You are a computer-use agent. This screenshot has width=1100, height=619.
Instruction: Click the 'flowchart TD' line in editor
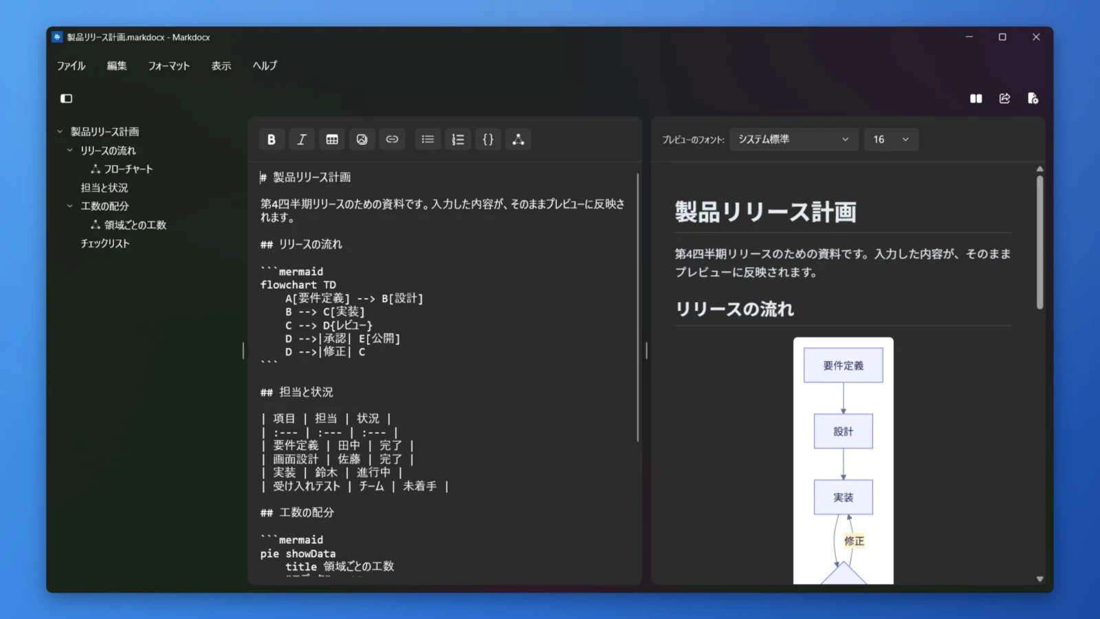298,285
